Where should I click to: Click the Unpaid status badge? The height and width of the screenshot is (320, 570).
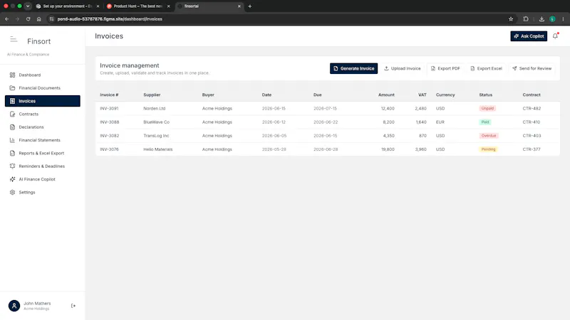point(487,109)
